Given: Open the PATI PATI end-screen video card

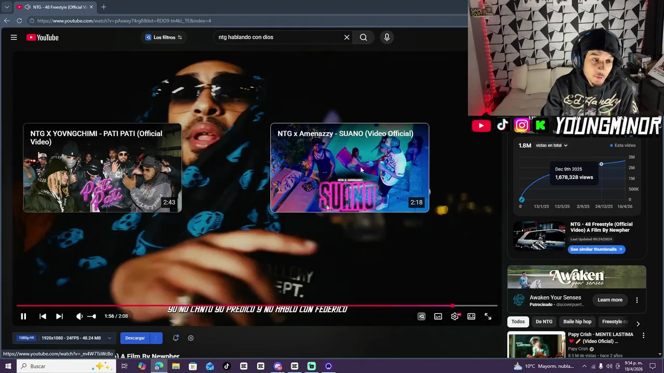Looking at the screenshot, I should coord(102,168).
